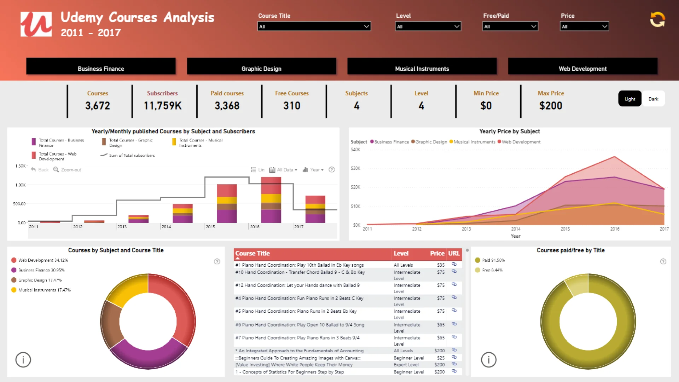679x382 pixels.
Task: Open URL link for Value Investing row
Action: click(x=454, y=364)
